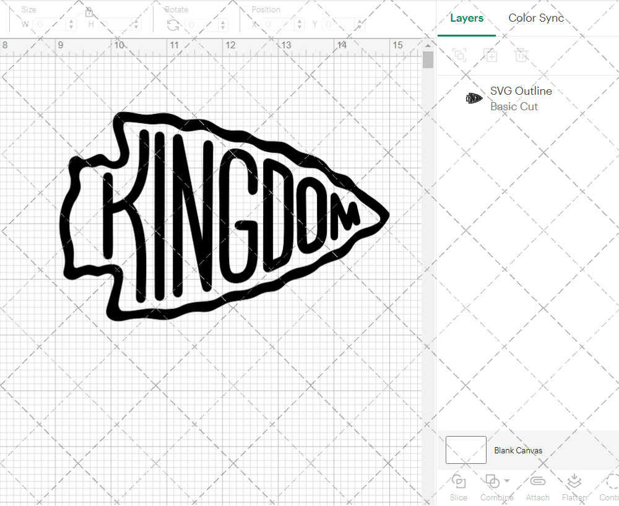This screenshot has height=506, width=619.
Task: Click the add to new canvas icon
Action: coord(490,55)
